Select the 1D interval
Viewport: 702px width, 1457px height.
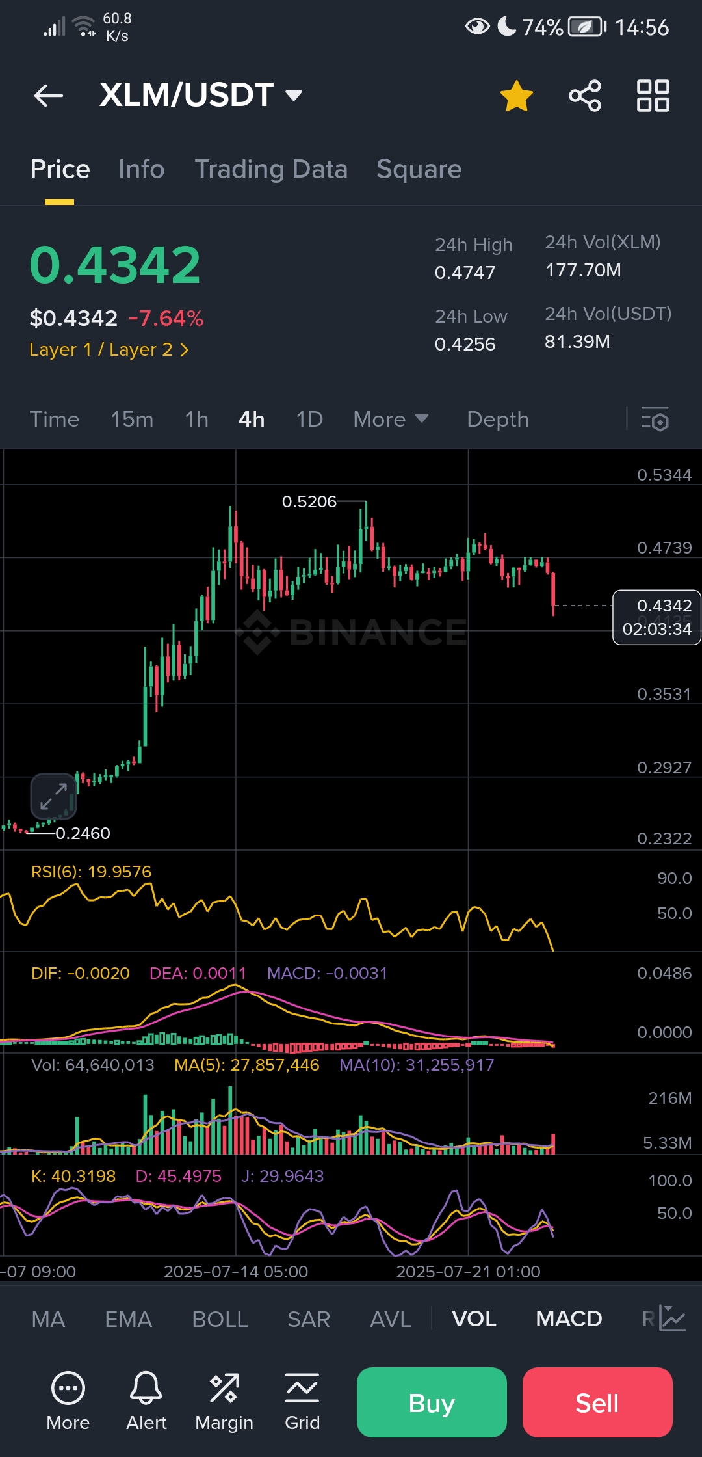pyautogui.click(x=309, y=420)
